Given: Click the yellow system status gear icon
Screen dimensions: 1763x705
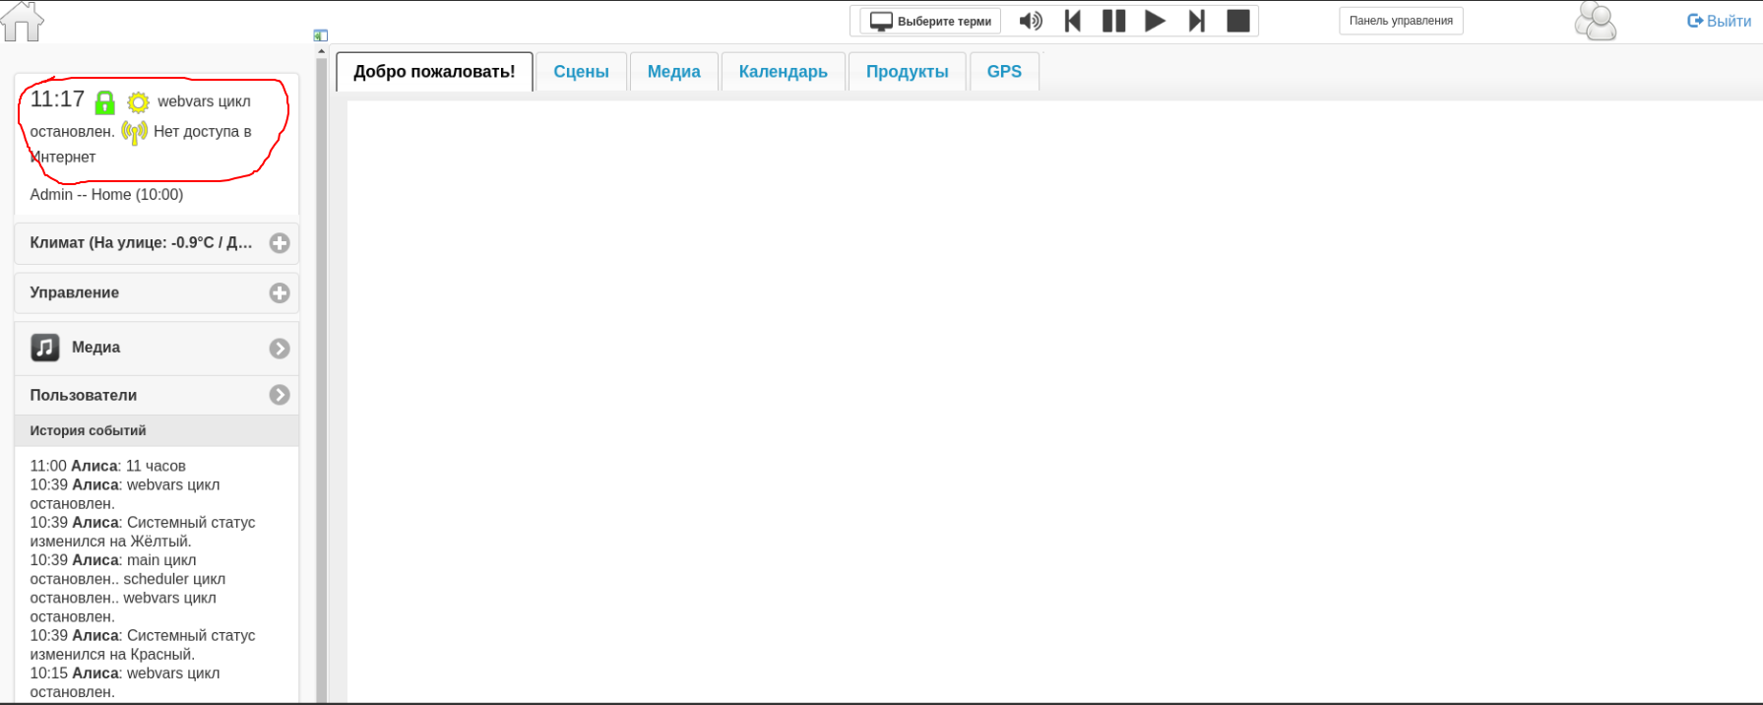Looking at the screenshot, I should (139, 102).
